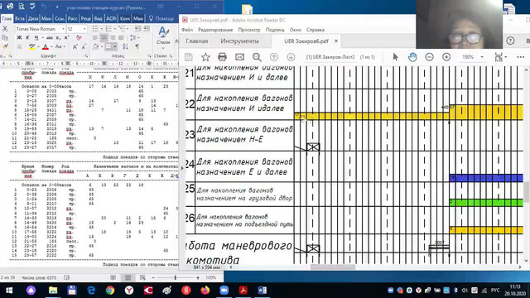
Task: Click next page down arrow in Acrobat
Action: [291, 57]
